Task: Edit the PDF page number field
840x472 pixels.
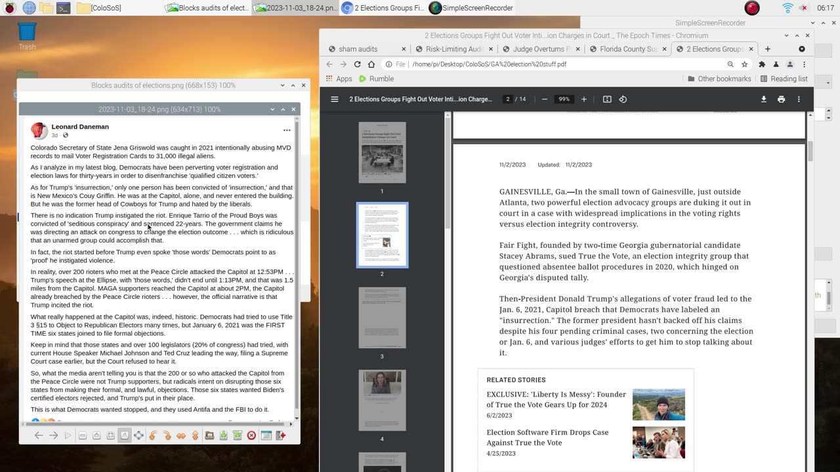Action: pyautogui.click(x=507, y=99)
